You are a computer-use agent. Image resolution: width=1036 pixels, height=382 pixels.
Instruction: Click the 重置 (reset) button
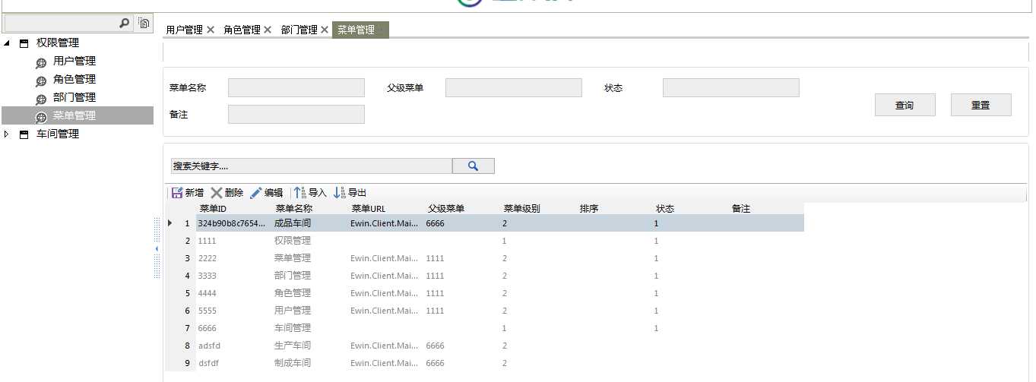981,105
